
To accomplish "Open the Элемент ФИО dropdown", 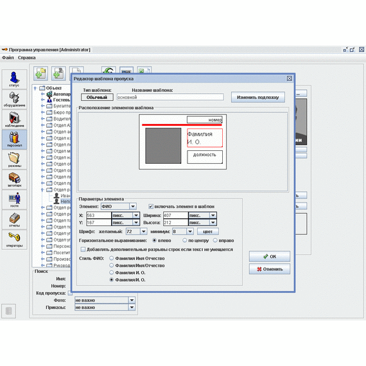I will (133, 206).
